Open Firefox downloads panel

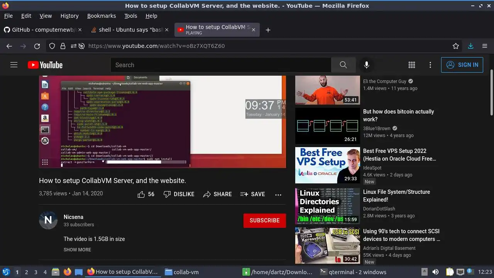pos(470,46)
